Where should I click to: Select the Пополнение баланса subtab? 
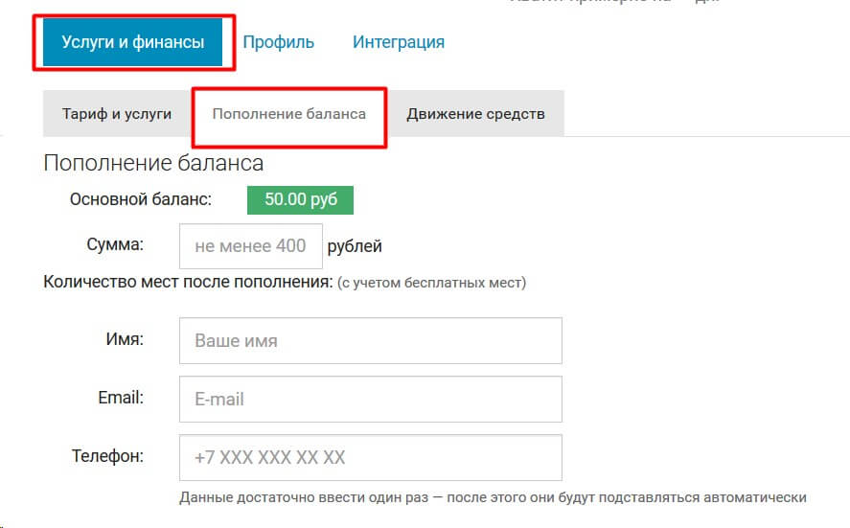pos(288,114)
